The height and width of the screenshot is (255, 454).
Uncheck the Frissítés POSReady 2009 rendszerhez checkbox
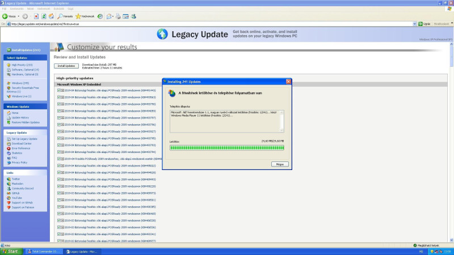click(x=59, y=159)
